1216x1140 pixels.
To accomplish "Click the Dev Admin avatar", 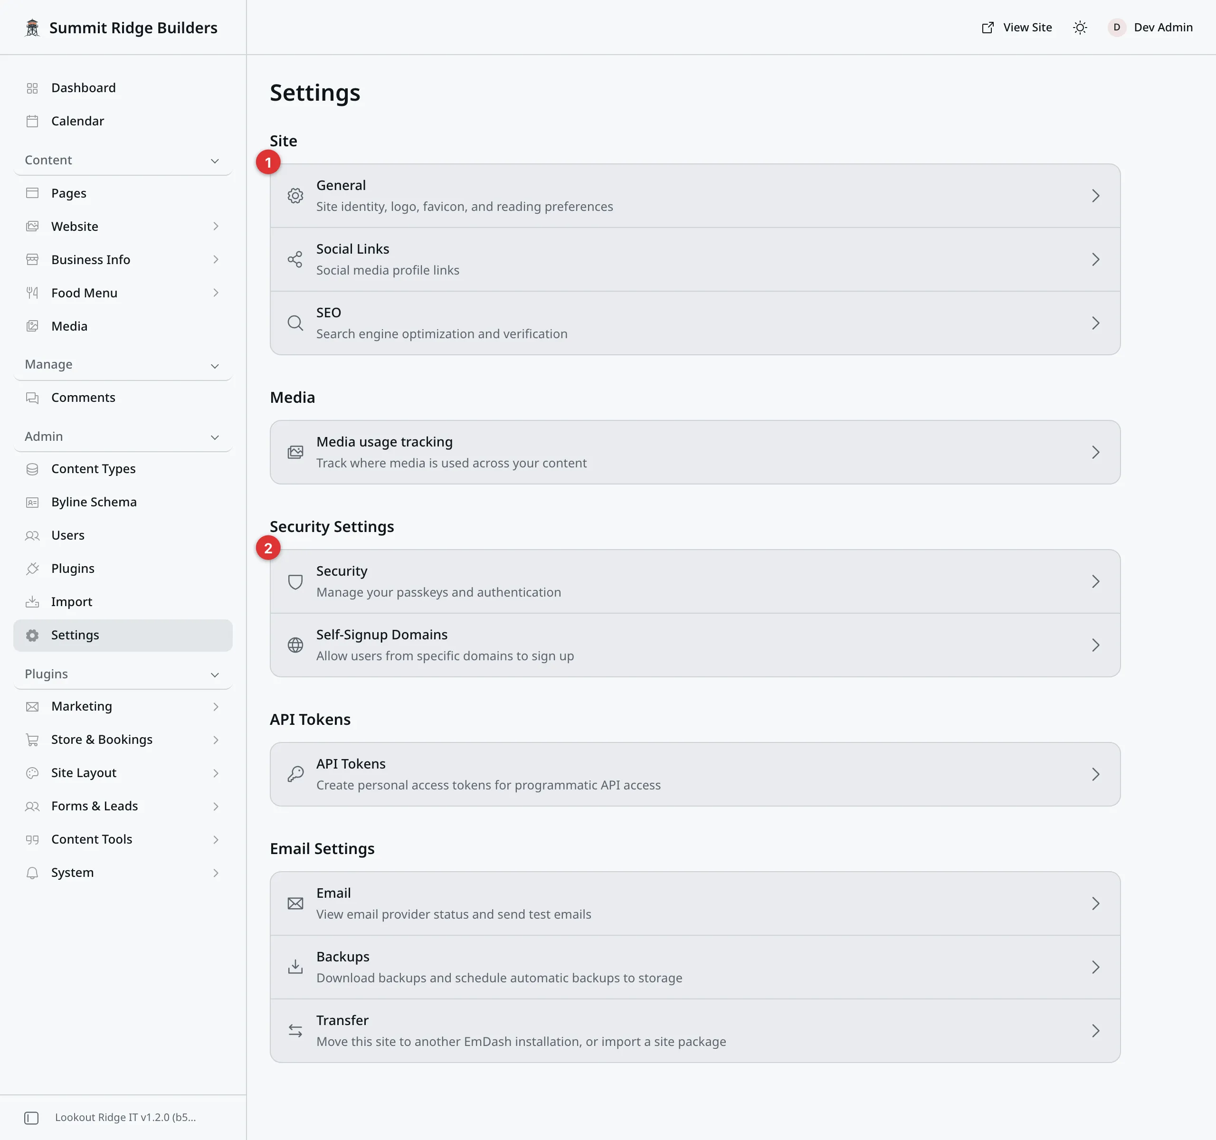I will (1116, 28).
